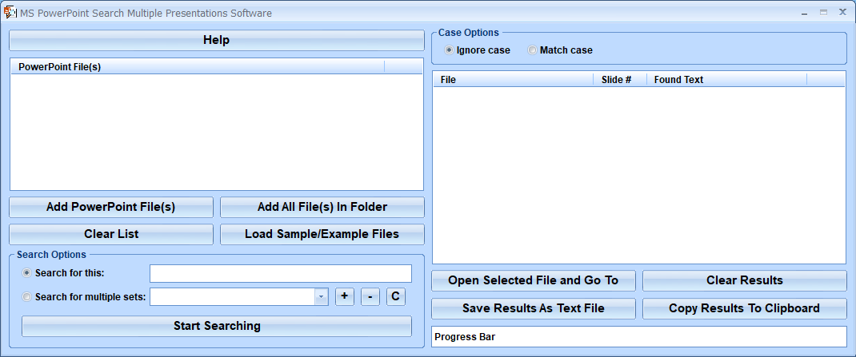This screenshot has width=856, height=357.
Task: Click the minus button to remove set
Action: tap(370, 296)
